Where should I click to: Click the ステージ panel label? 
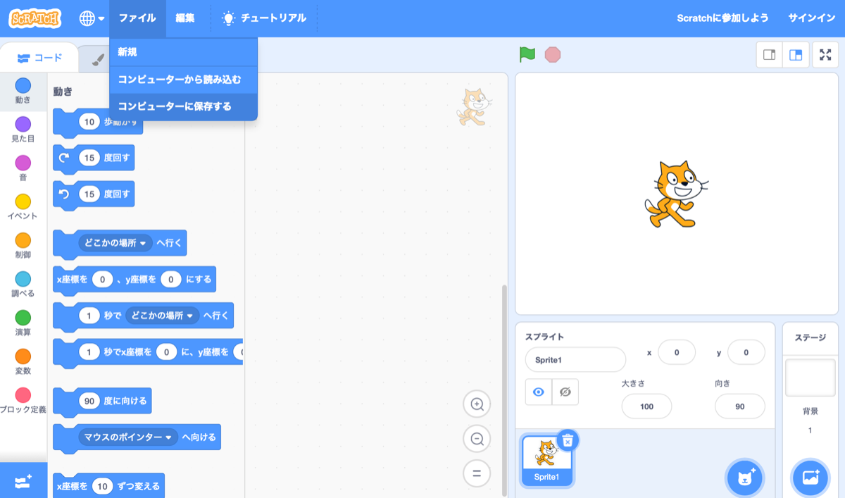click(x=810, y=337)
